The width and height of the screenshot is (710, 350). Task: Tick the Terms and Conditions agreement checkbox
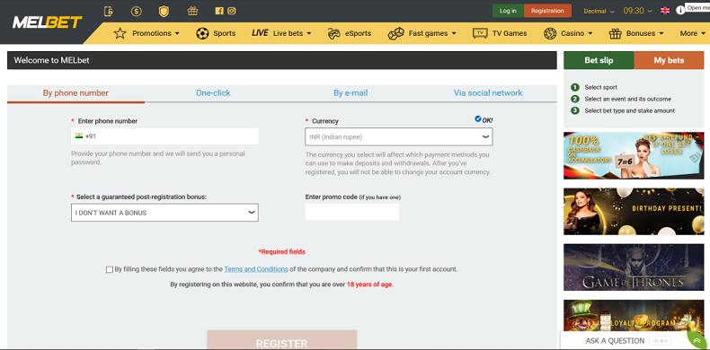(x=110, y=269)
